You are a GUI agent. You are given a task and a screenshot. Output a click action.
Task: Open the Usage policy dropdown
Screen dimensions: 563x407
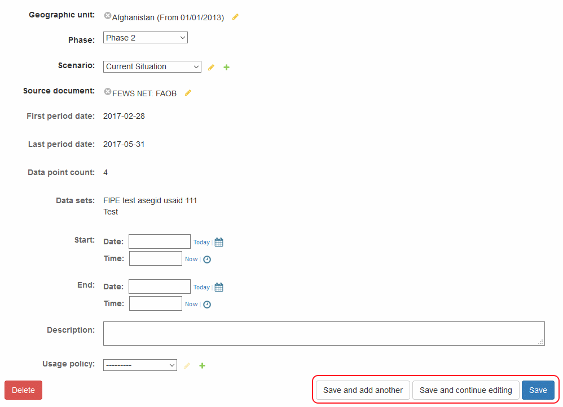coord(140,365)
